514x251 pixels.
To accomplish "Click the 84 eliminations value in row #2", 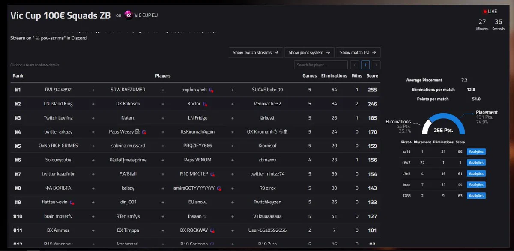I will coord(334,104).
